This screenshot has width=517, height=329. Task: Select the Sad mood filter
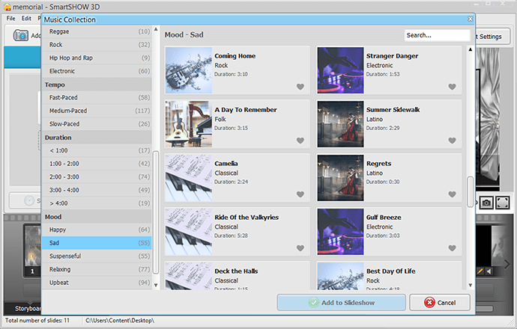pos(97,243)
